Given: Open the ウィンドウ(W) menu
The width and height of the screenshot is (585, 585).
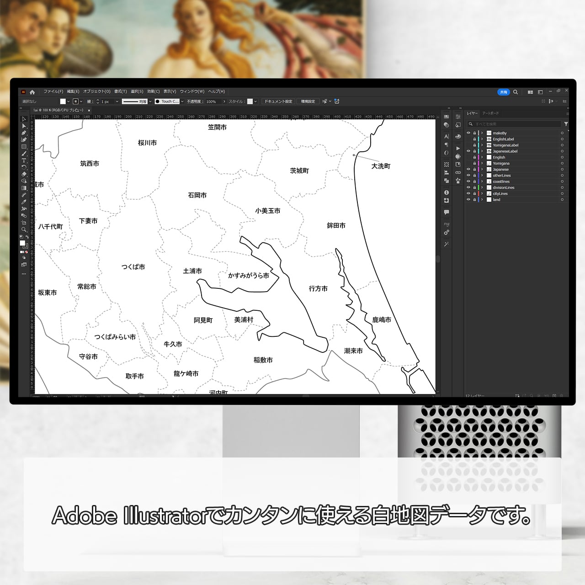Looking at the screenshot, I should pyautogui.click(x=192, y=91).
